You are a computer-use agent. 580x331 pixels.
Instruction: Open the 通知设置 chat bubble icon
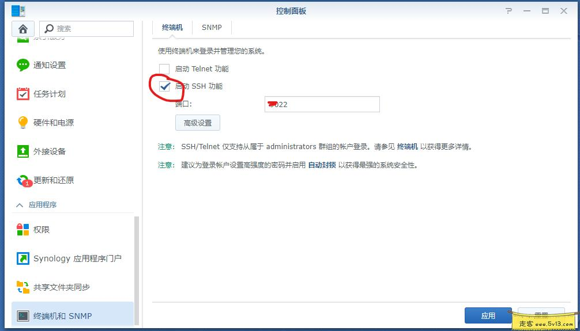coord(23,66)
